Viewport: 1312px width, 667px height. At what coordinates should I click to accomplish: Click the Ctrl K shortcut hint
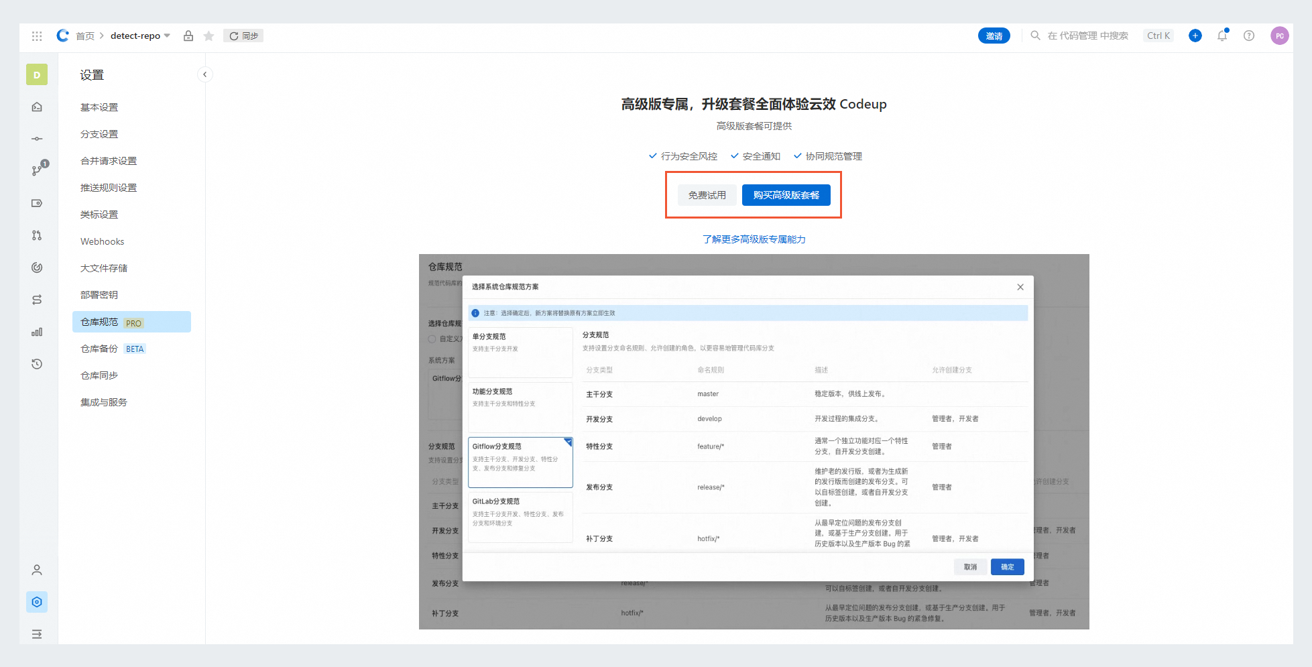click(x=1158, y=36)
